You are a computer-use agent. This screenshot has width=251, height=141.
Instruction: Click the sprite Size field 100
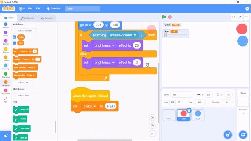(200, 102)
